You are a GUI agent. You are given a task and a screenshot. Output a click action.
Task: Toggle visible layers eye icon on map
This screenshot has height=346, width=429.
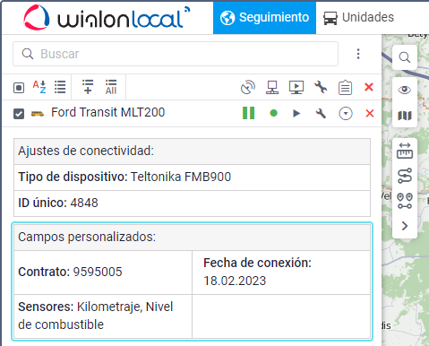click(405, 90)
